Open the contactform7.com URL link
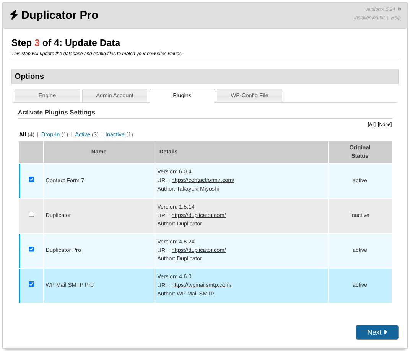 (x=203, y=180)
